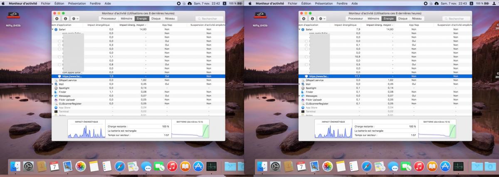Collapse the Safari disclosure triangle in the 22:42 window

tap(53, 29)
